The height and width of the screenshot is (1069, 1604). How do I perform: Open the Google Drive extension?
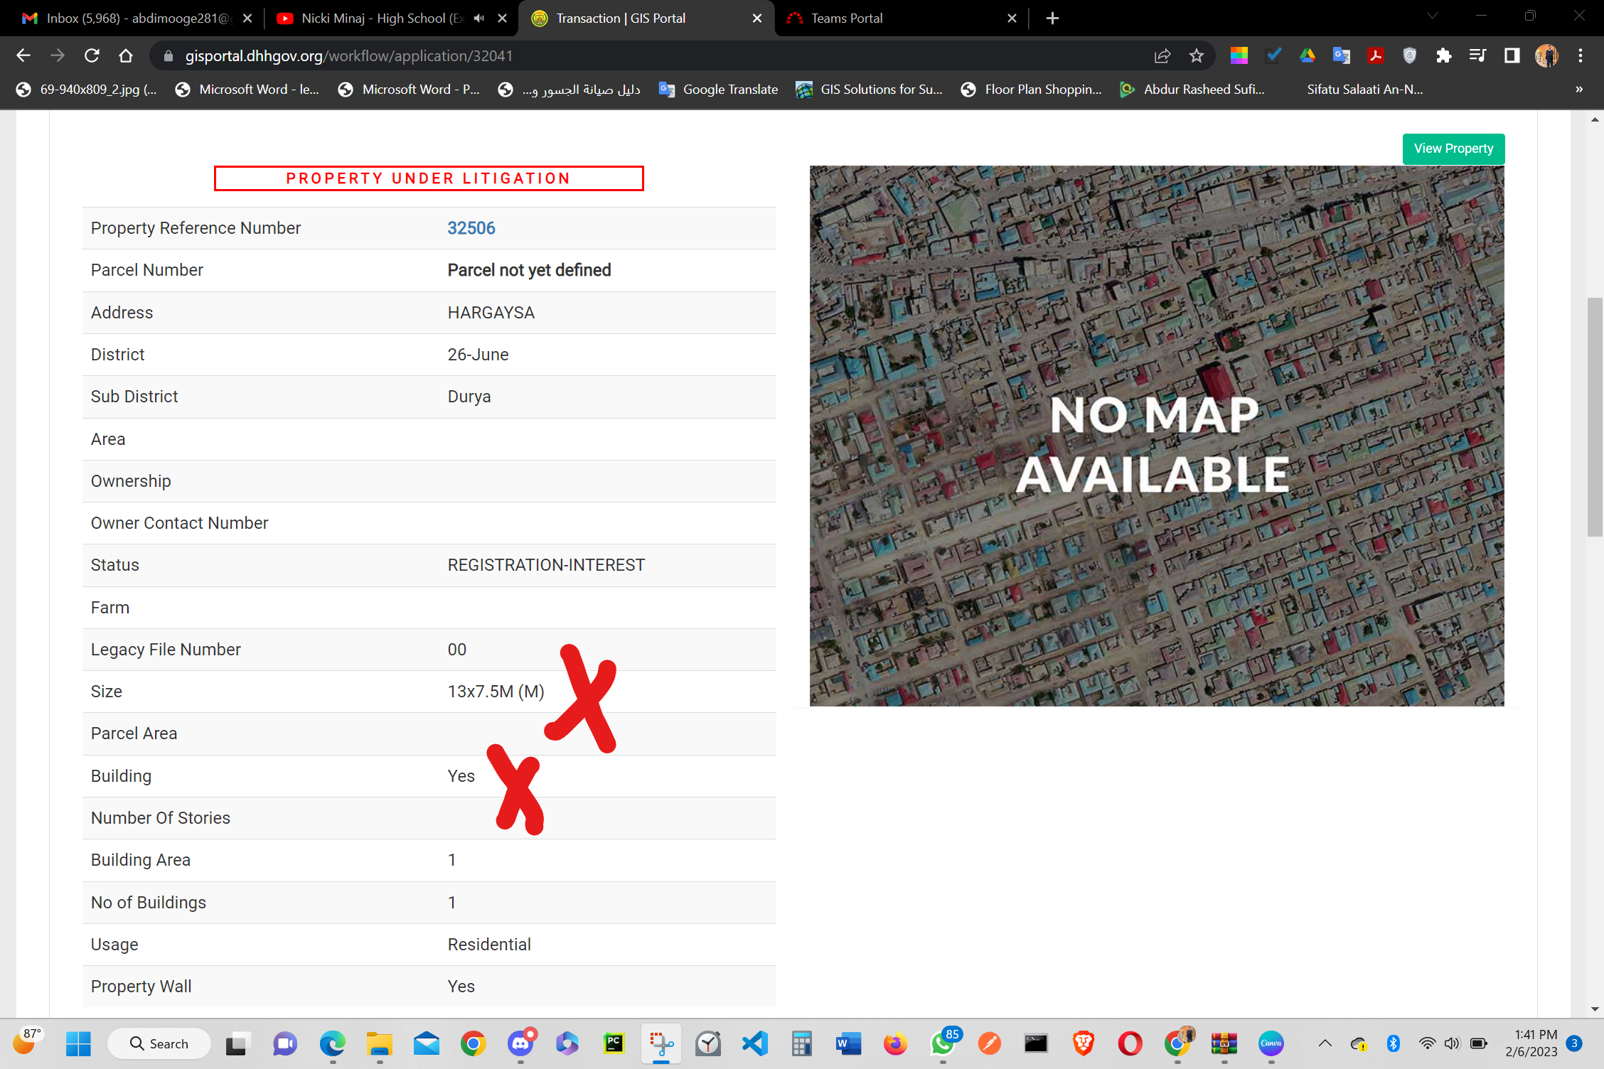click(x=1308, y=55)
